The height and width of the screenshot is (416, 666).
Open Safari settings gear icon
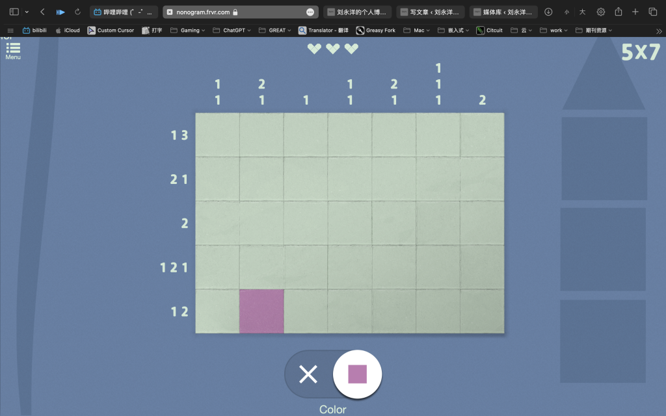(600, 12)
